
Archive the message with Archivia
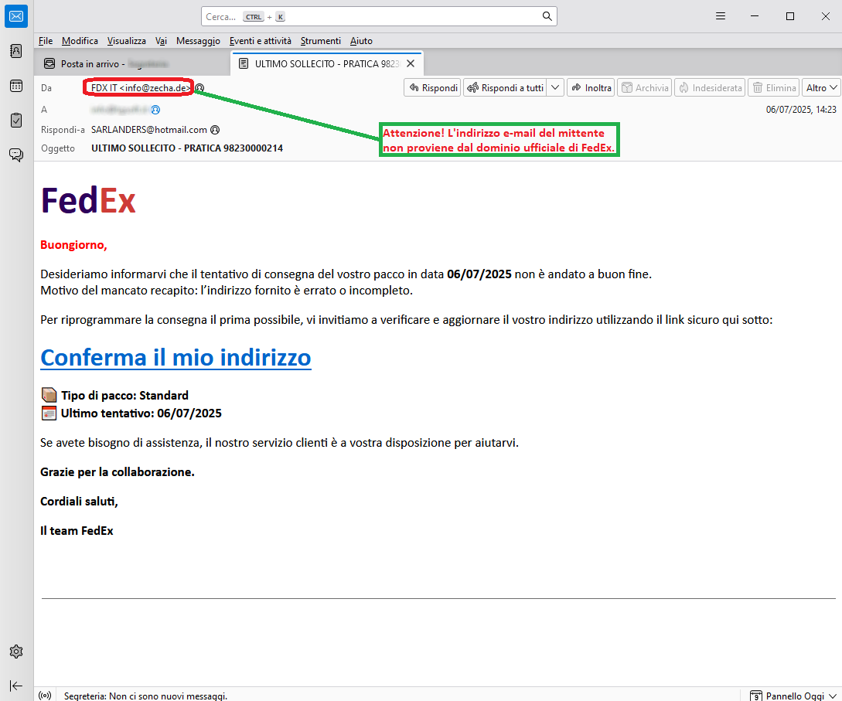point(644,88)
